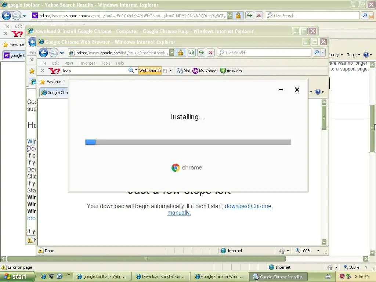Click the chrome logo in the installer

tap(187, 167)
